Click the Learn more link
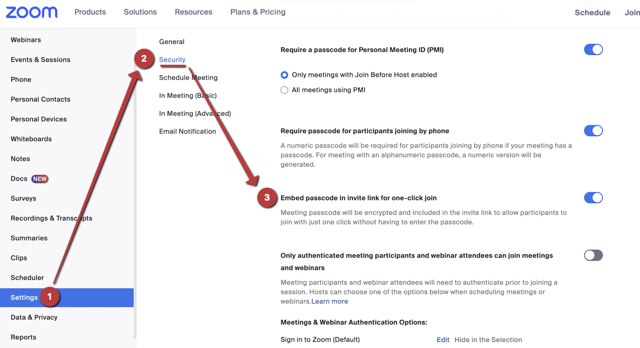Image resolution: width=640 pixels, height=348 pixels. pyautogui.click(x=330, y=302)
